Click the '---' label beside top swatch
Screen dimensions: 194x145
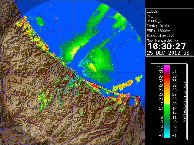pos(173,67)
